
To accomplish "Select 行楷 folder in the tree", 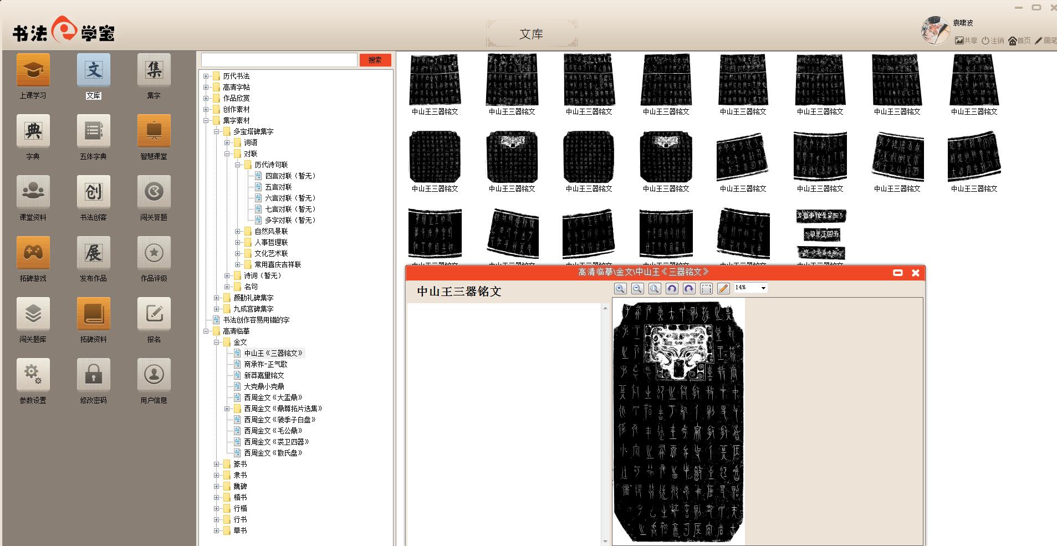I will (x=240, y=508).
